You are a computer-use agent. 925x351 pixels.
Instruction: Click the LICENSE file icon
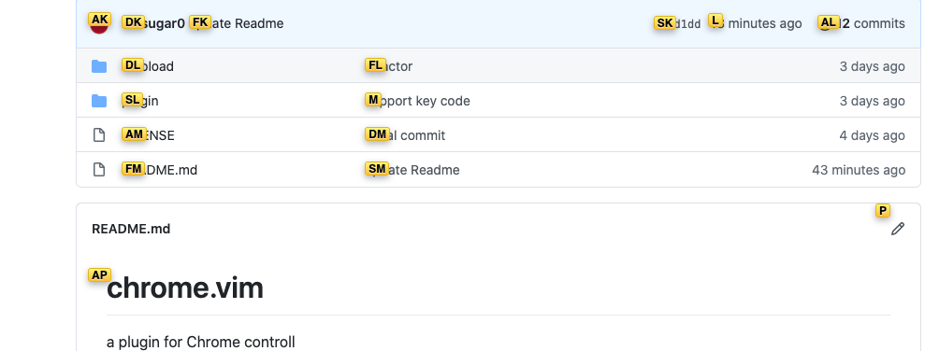coord(99,135)
